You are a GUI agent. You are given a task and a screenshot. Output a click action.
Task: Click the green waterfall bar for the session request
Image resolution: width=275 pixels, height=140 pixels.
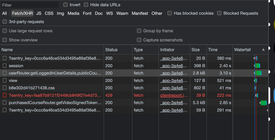point(257,66)
